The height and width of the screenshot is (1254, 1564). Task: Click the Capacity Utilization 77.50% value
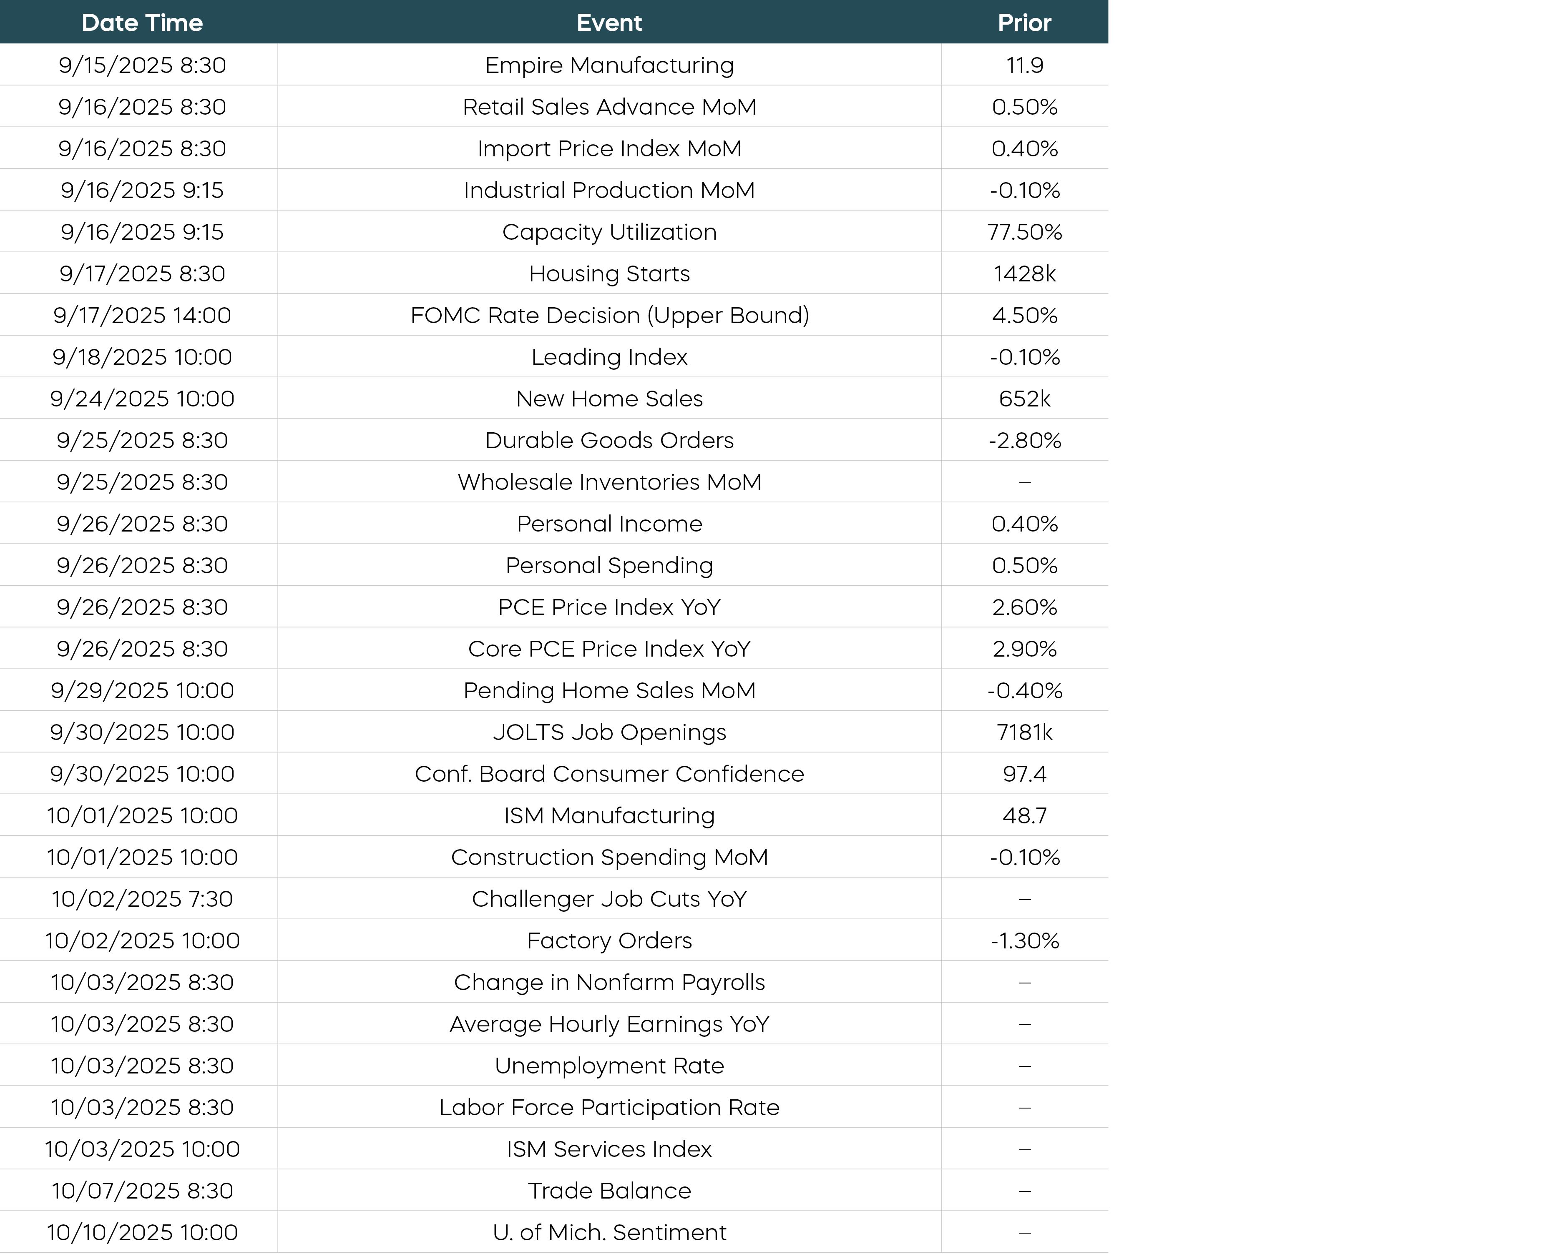1023,232
